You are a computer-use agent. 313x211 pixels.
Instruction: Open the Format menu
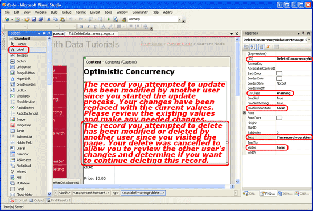click(81, 12)
